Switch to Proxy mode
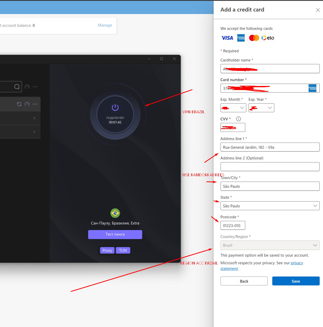The height and width of the screenshot is (327, 323). pos(107,250)
